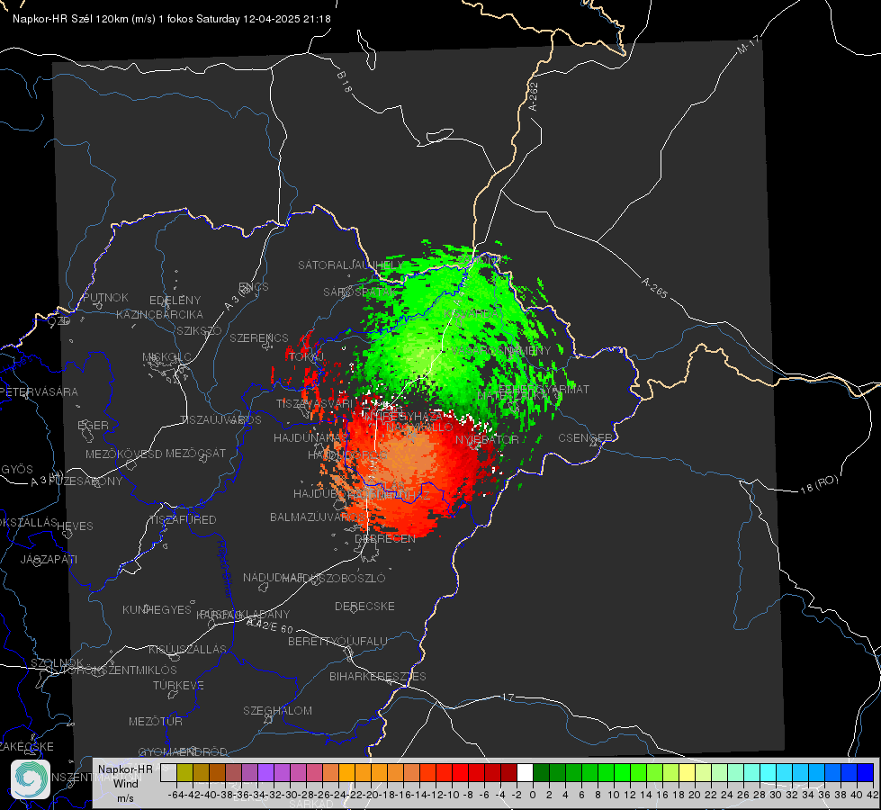Click the SZIKSZÓ town label
This screenshot has width=881, height=810.
(x=199, y=331)
